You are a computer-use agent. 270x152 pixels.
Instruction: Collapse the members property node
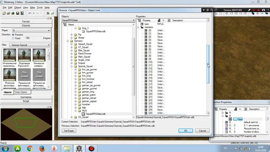(x=138, y=27)
